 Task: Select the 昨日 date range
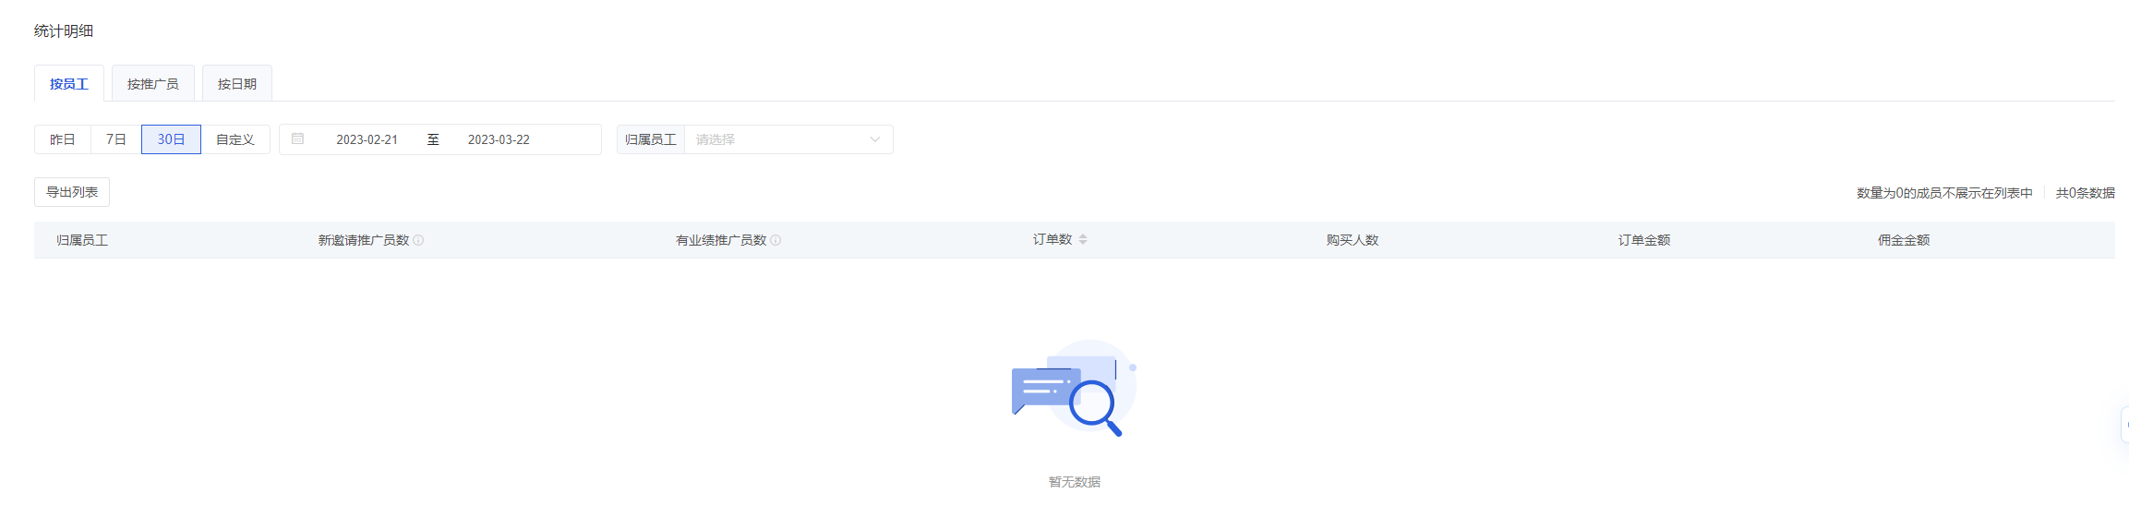tap(63, 139)
